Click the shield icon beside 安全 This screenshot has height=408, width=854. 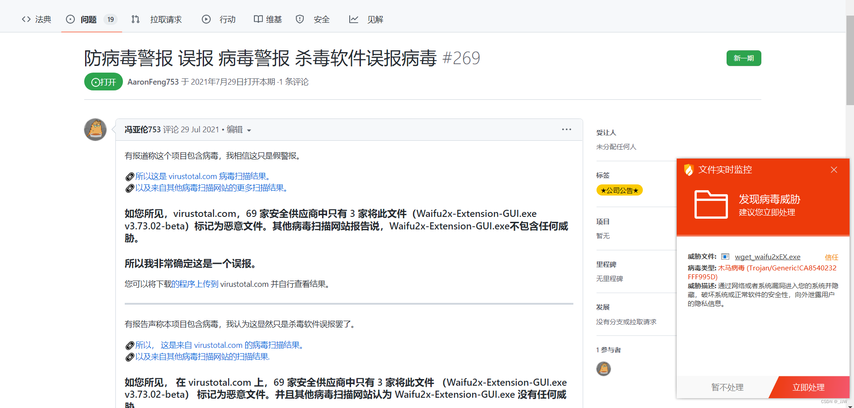click(300, 19)
